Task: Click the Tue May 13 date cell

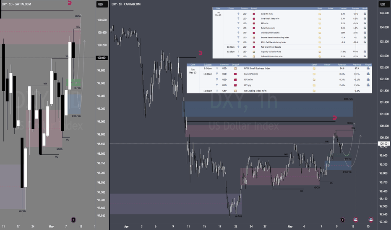Action: tap(193, 71)
